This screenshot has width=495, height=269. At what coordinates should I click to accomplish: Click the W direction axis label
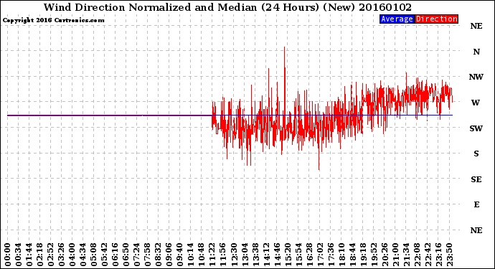(x=476, y=103)
